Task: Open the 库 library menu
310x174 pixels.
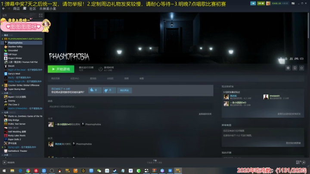Action: tap(25, 9)
